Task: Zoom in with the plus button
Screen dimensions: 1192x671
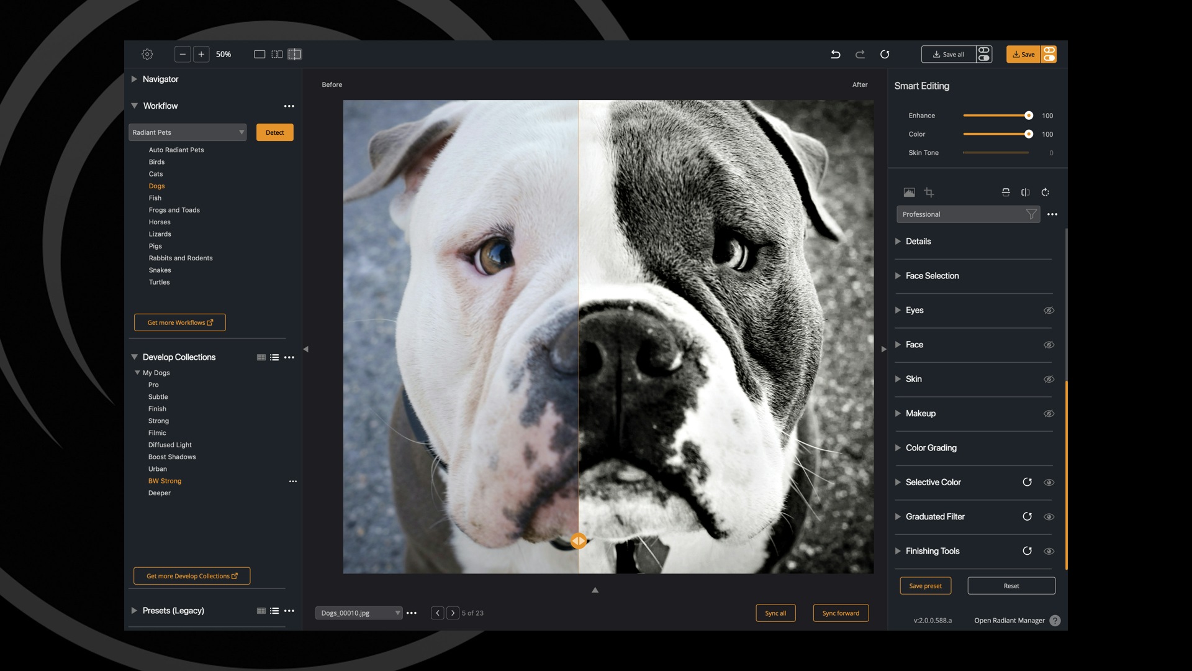Action: [201, 54]
